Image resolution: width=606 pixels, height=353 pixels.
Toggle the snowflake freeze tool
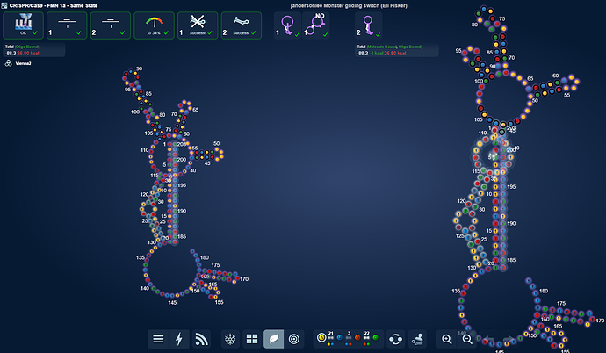click(x=230, y=339)
